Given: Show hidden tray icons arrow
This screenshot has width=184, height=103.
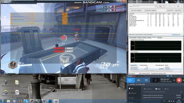Looking at the screenshot, I should pyautogui.click(x=167, y=101).
